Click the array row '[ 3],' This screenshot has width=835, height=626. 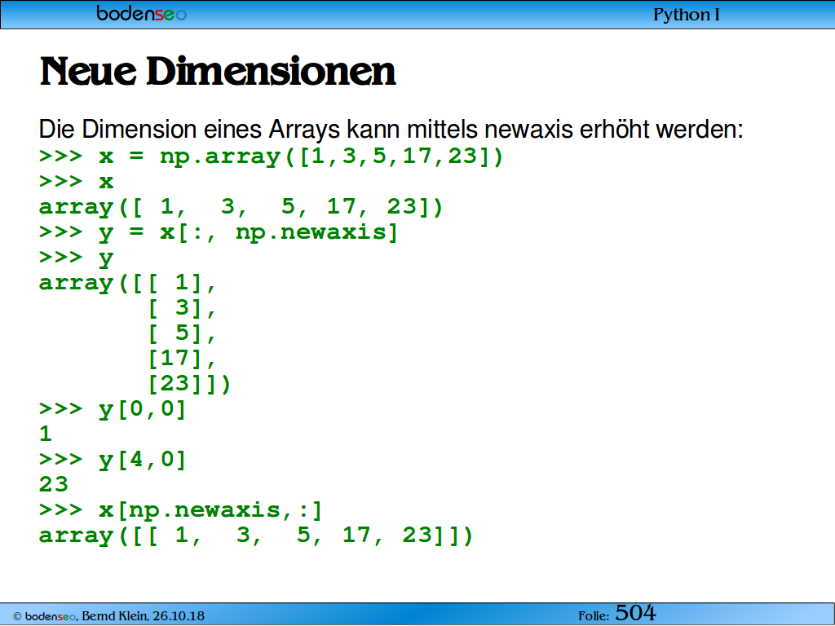[x=182, y=307]
